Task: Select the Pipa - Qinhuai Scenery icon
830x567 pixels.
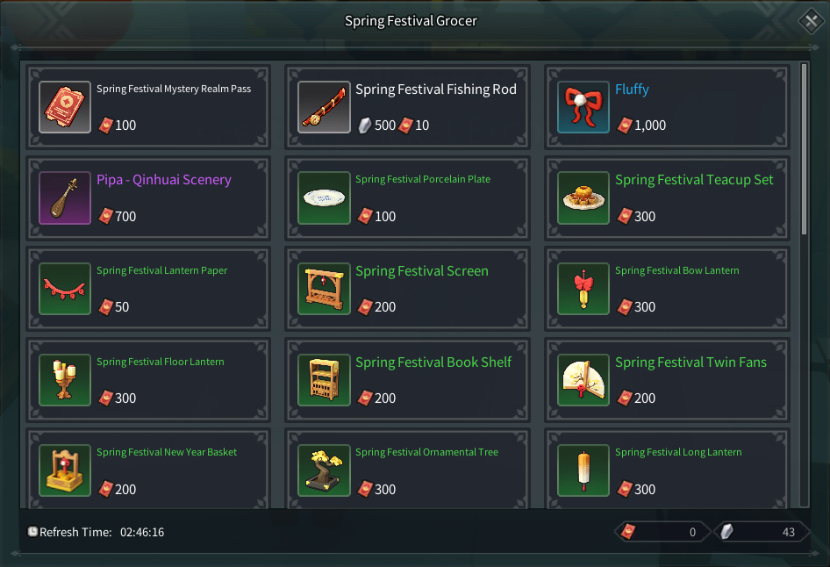Action: 65,198
